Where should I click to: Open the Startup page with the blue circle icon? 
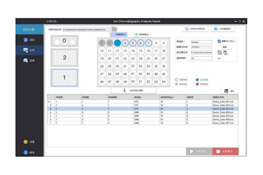[x=29, y=40]
